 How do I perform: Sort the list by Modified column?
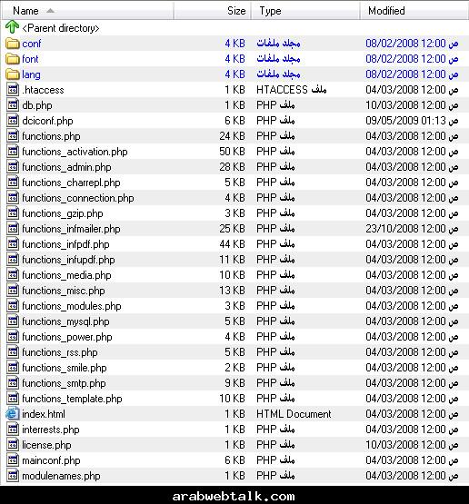[414, 11]
